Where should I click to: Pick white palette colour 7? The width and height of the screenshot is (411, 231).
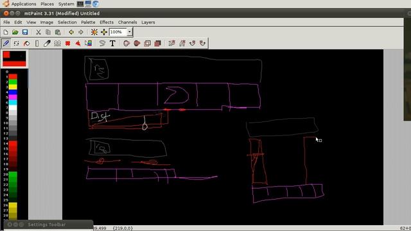pyautogui.click(x=13, y=108)
